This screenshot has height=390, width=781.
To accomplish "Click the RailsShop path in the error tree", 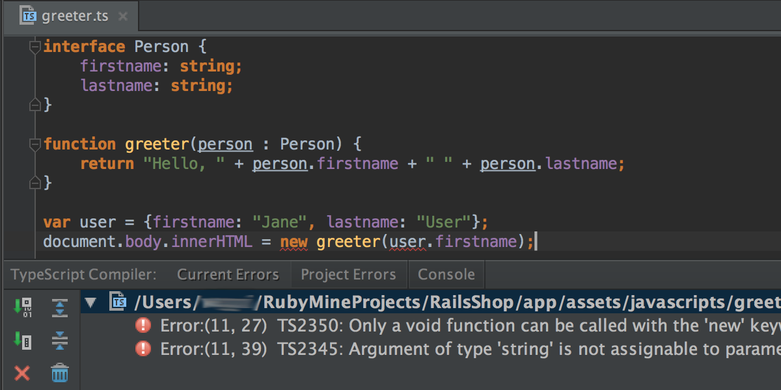I will pos(456,302).
